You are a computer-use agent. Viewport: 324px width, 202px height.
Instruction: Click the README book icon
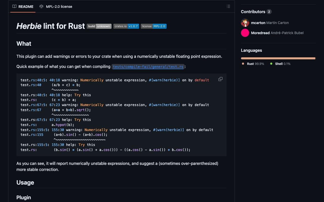coord(14,7)
